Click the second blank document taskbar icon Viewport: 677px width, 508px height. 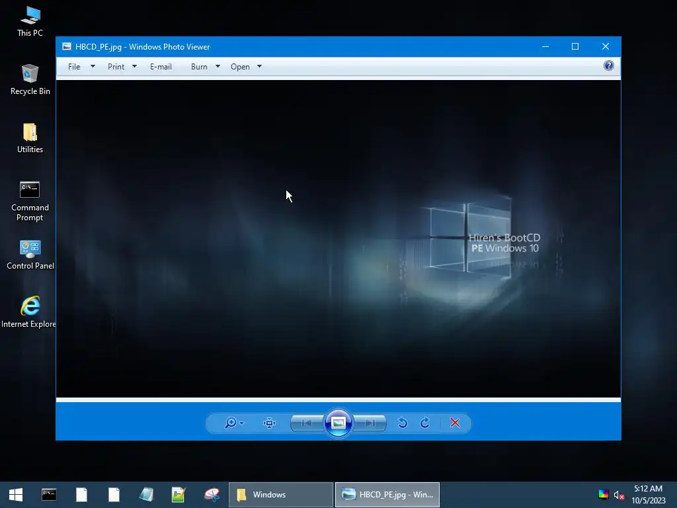point(114,495)
